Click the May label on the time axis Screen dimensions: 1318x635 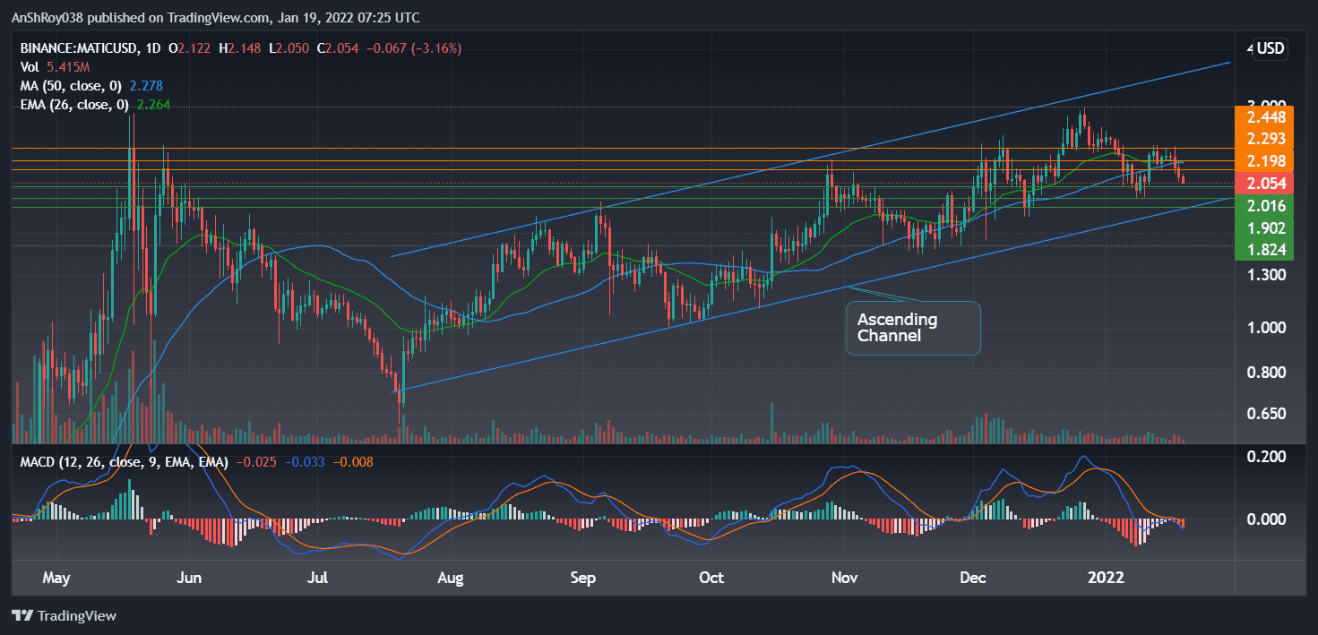[56, 578]
